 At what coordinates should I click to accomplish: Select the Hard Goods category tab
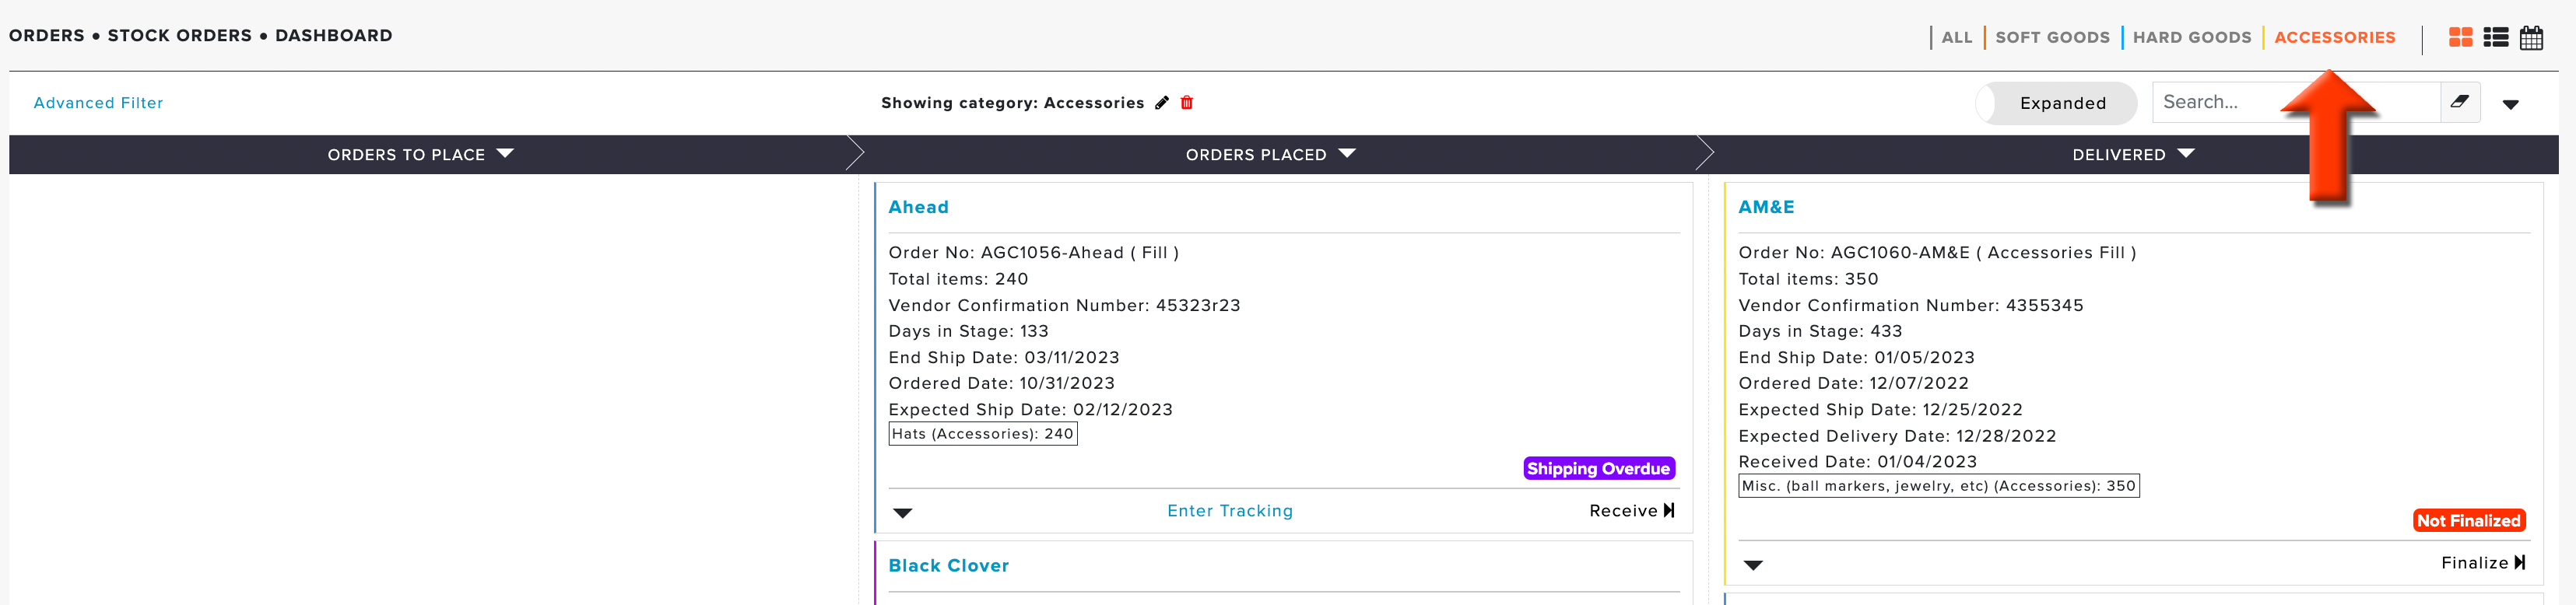(2192, 37)
